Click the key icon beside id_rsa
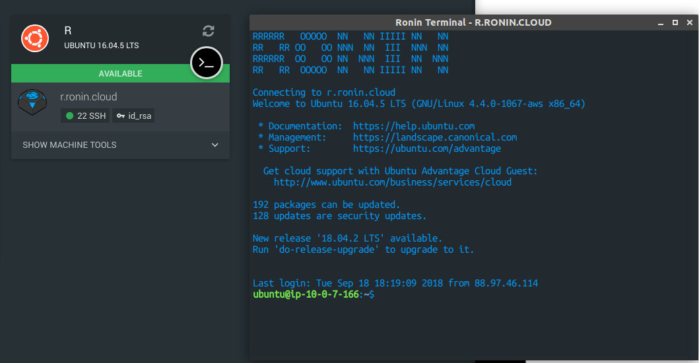 [120, 116]
